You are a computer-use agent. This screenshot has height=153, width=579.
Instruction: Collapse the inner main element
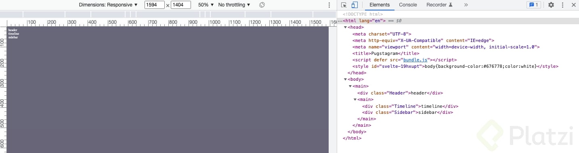pos(355,99)
